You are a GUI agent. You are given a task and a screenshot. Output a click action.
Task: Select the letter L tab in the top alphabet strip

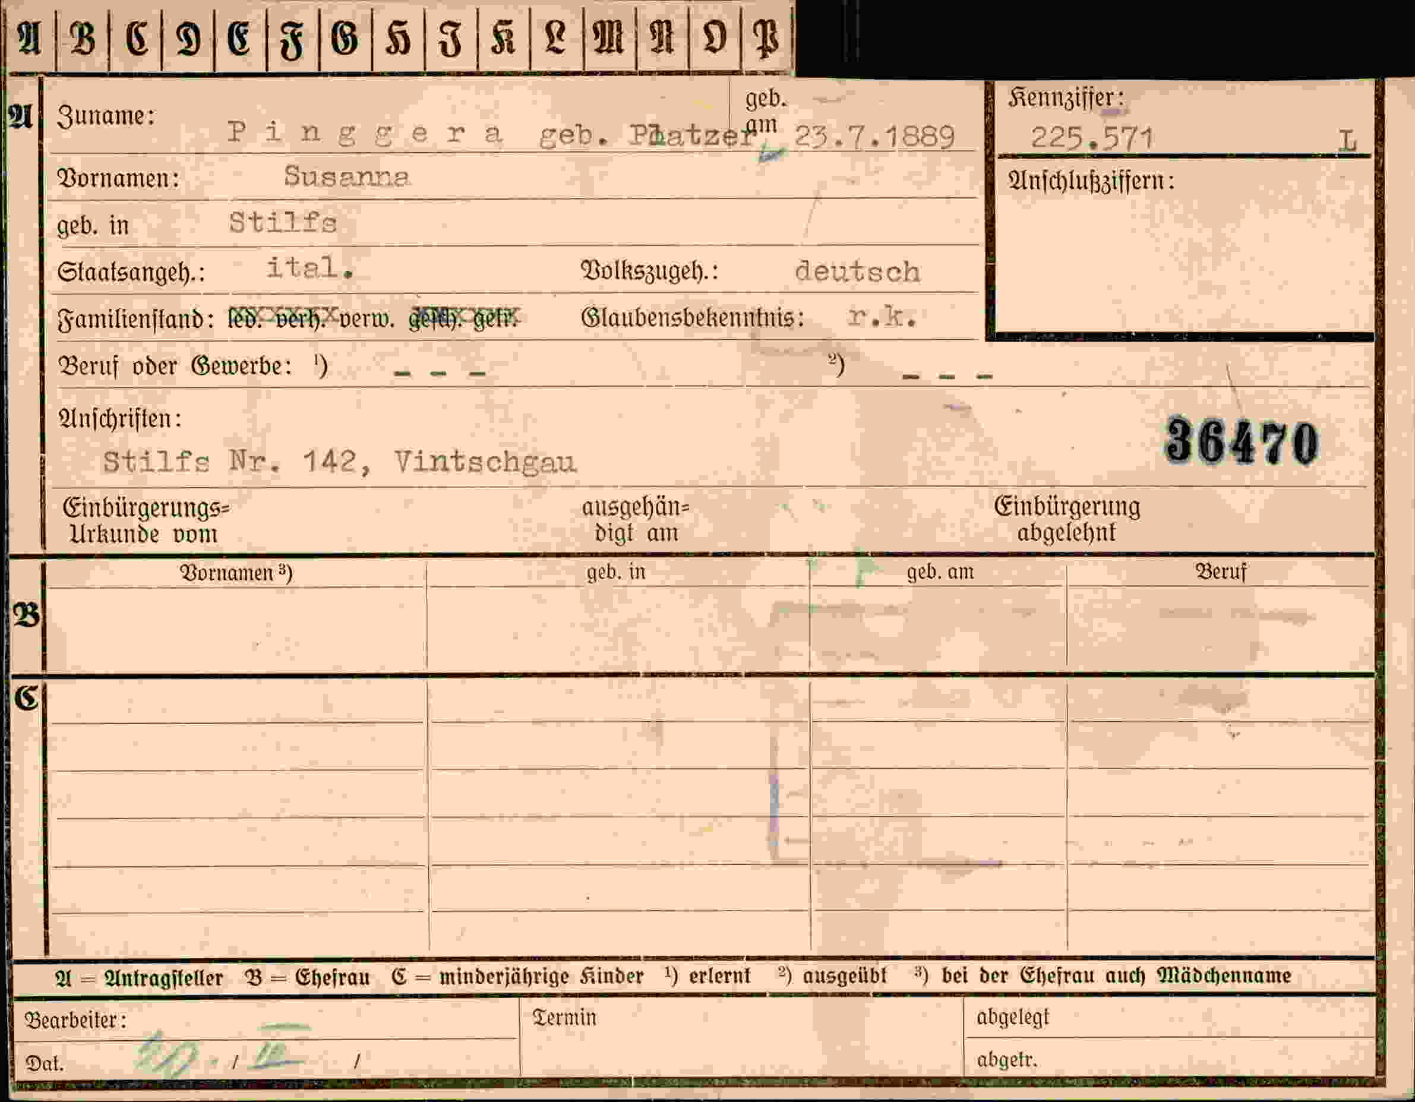[x=557, y=38]
